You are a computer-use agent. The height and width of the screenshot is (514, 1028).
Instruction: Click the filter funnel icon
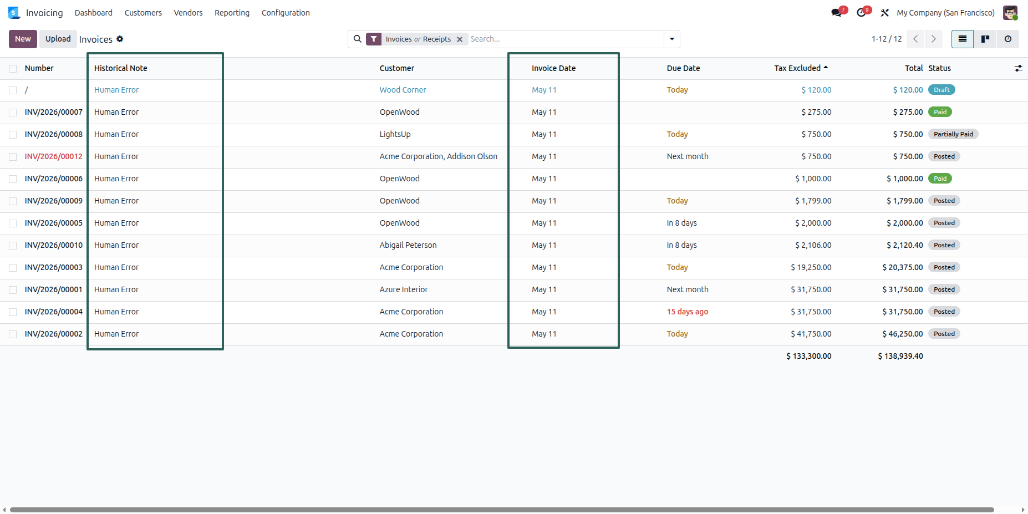(x=374, y=39)
